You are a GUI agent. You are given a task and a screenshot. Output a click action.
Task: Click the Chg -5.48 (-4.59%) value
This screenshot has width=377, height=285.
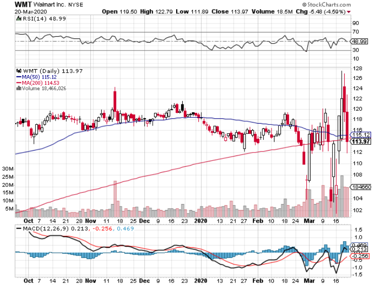coord(321,12)
